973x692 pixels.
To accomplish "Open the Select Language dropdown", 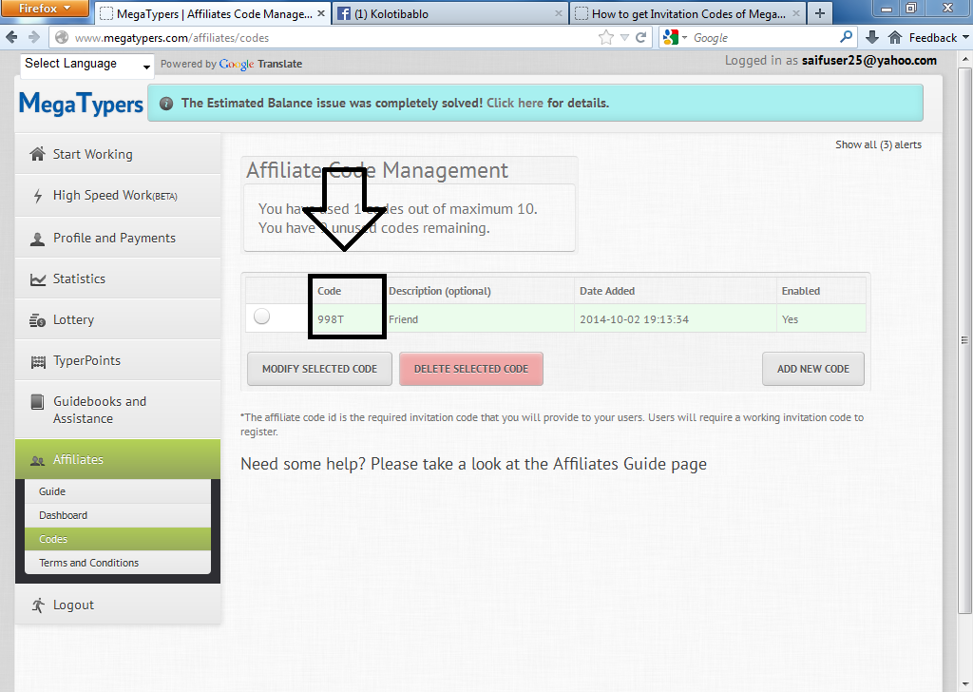I will [x=86, y=65].
